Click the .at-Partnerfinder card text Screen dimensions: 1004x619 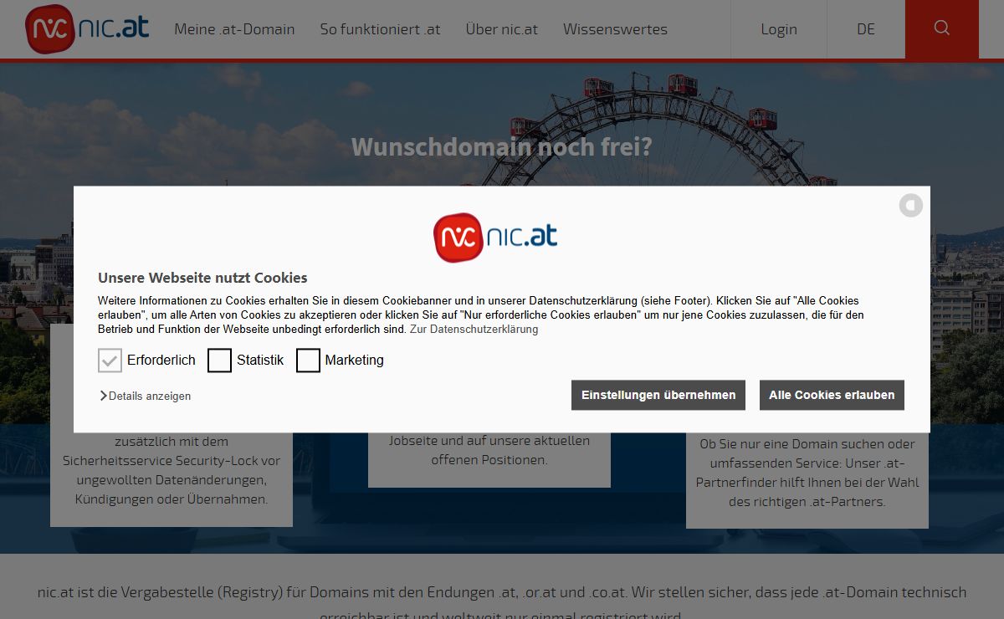pyautogui.click(x=807, y=473)
